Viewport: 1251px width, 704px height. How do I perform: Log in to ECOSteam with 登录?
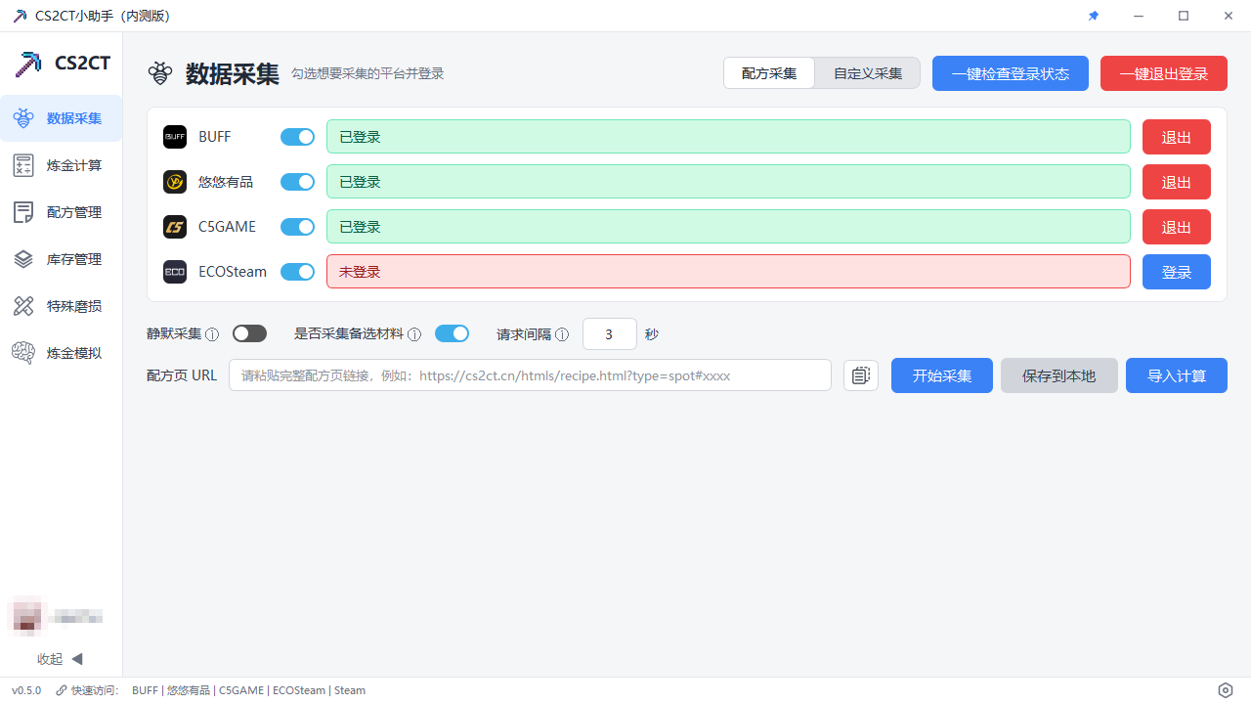coord(1177,272)
